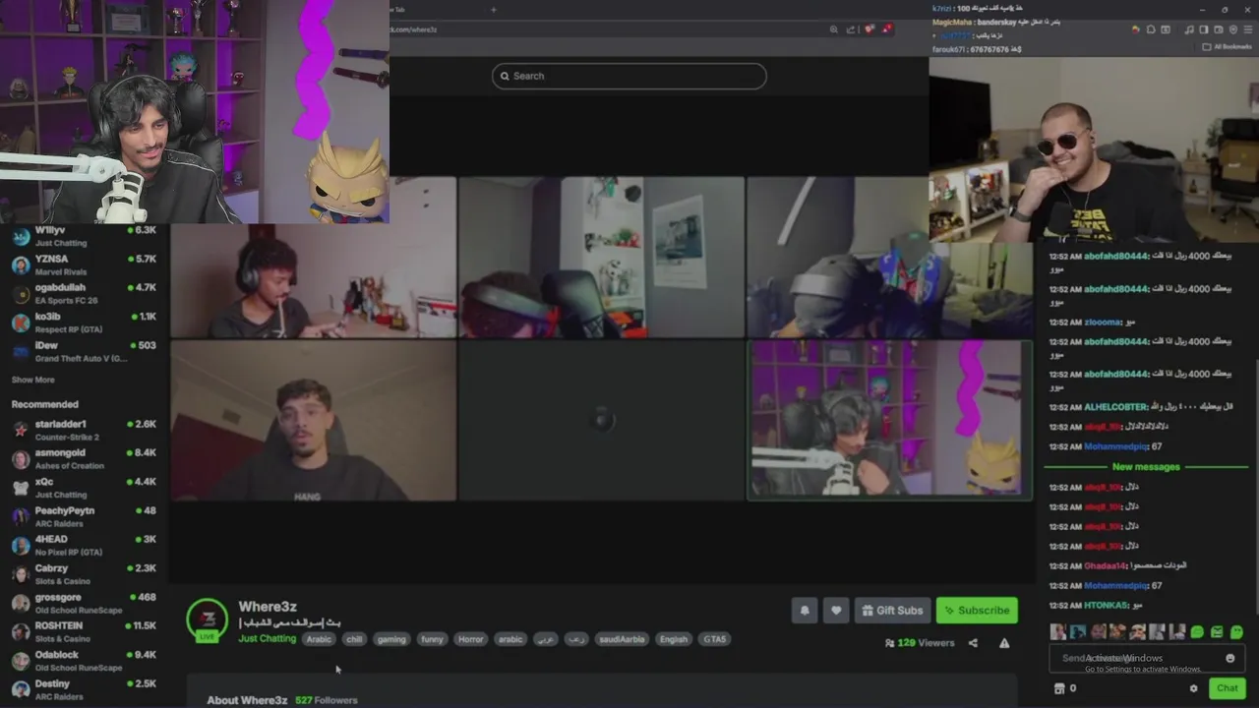The height and width of the screenshot is (708, 1259).
Task: Click grossgore avatar icon in Recommended
Action: 20,603
